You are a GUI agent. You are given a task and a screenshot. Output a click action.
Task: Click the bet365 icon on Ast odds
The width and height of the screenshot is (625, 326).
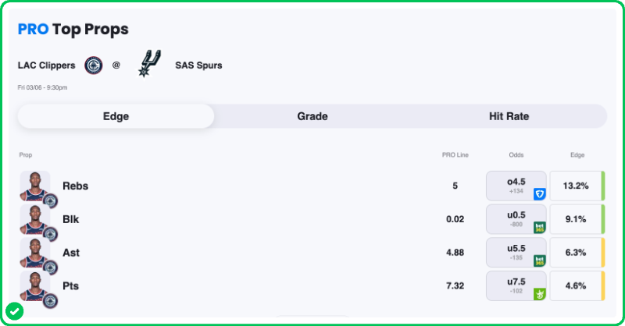539,260
